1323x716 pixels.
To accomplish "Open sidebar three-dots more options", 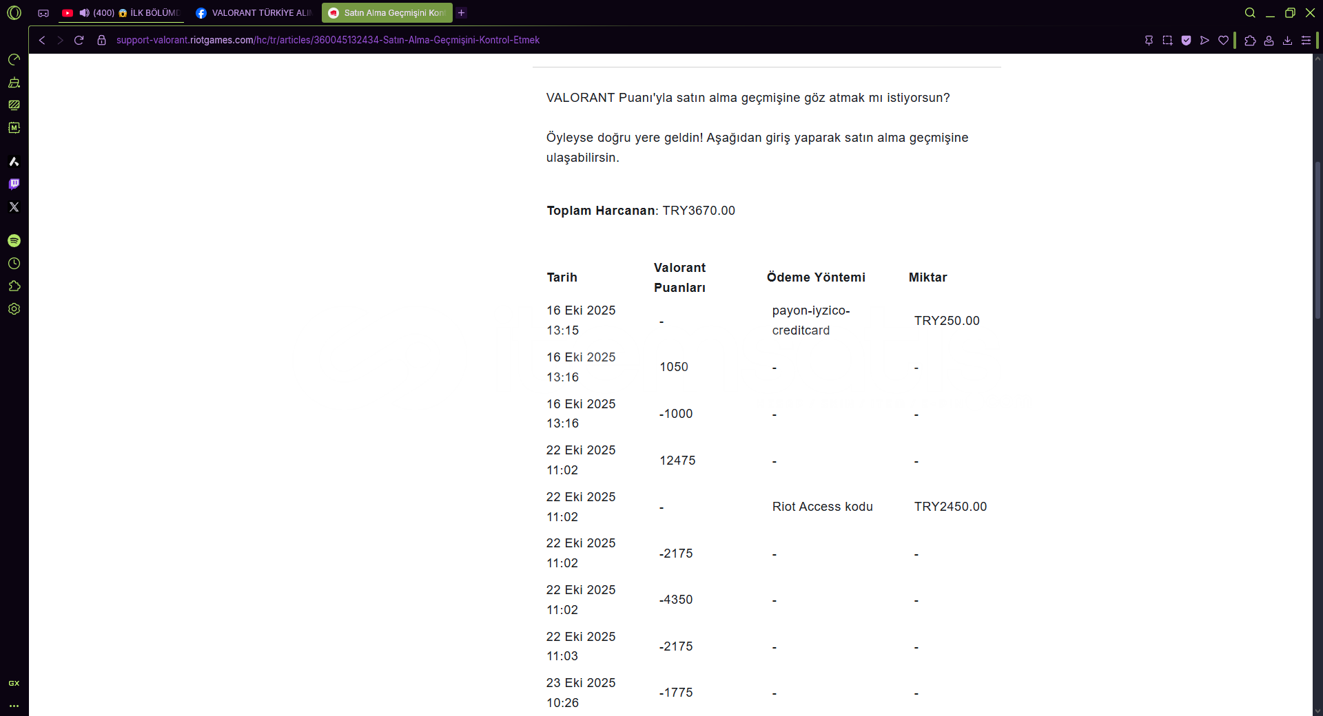I will [x=14, y=706].
